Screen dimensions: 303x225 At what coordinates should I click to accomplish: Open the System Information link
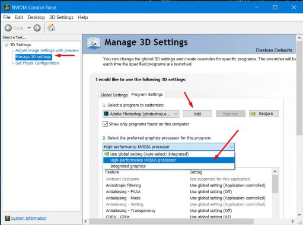click(29, 218)
